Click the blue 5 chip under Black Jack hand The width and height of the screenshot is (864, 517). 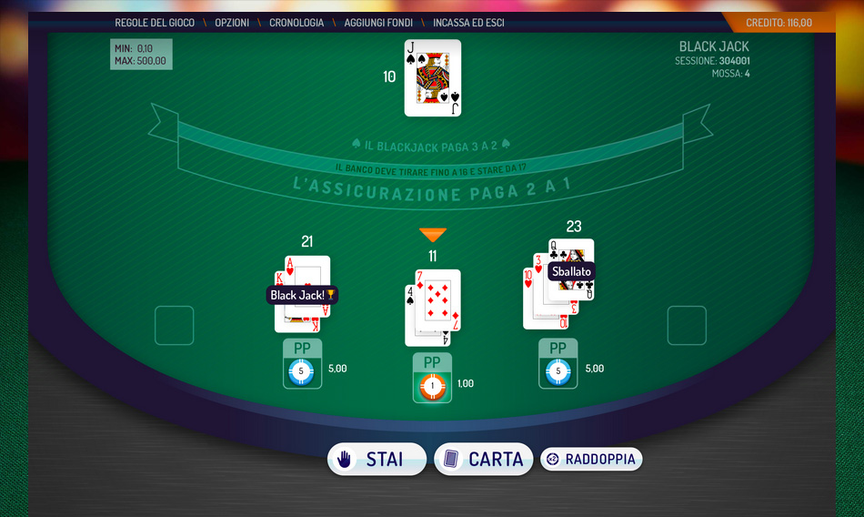pyautogui.click(x=301, y=371)
